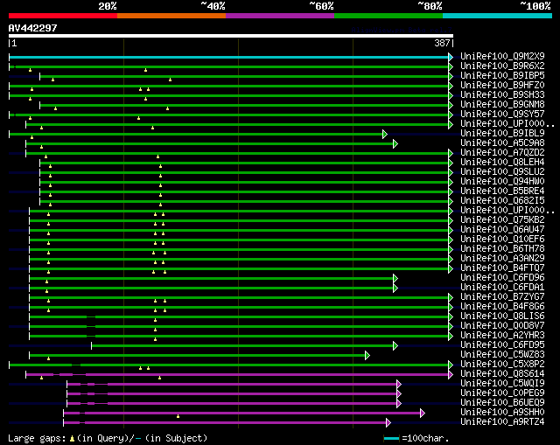Click the UniRef100_C6FD95 label
This screenshot has height=445, width=560.
click(502, 345)
